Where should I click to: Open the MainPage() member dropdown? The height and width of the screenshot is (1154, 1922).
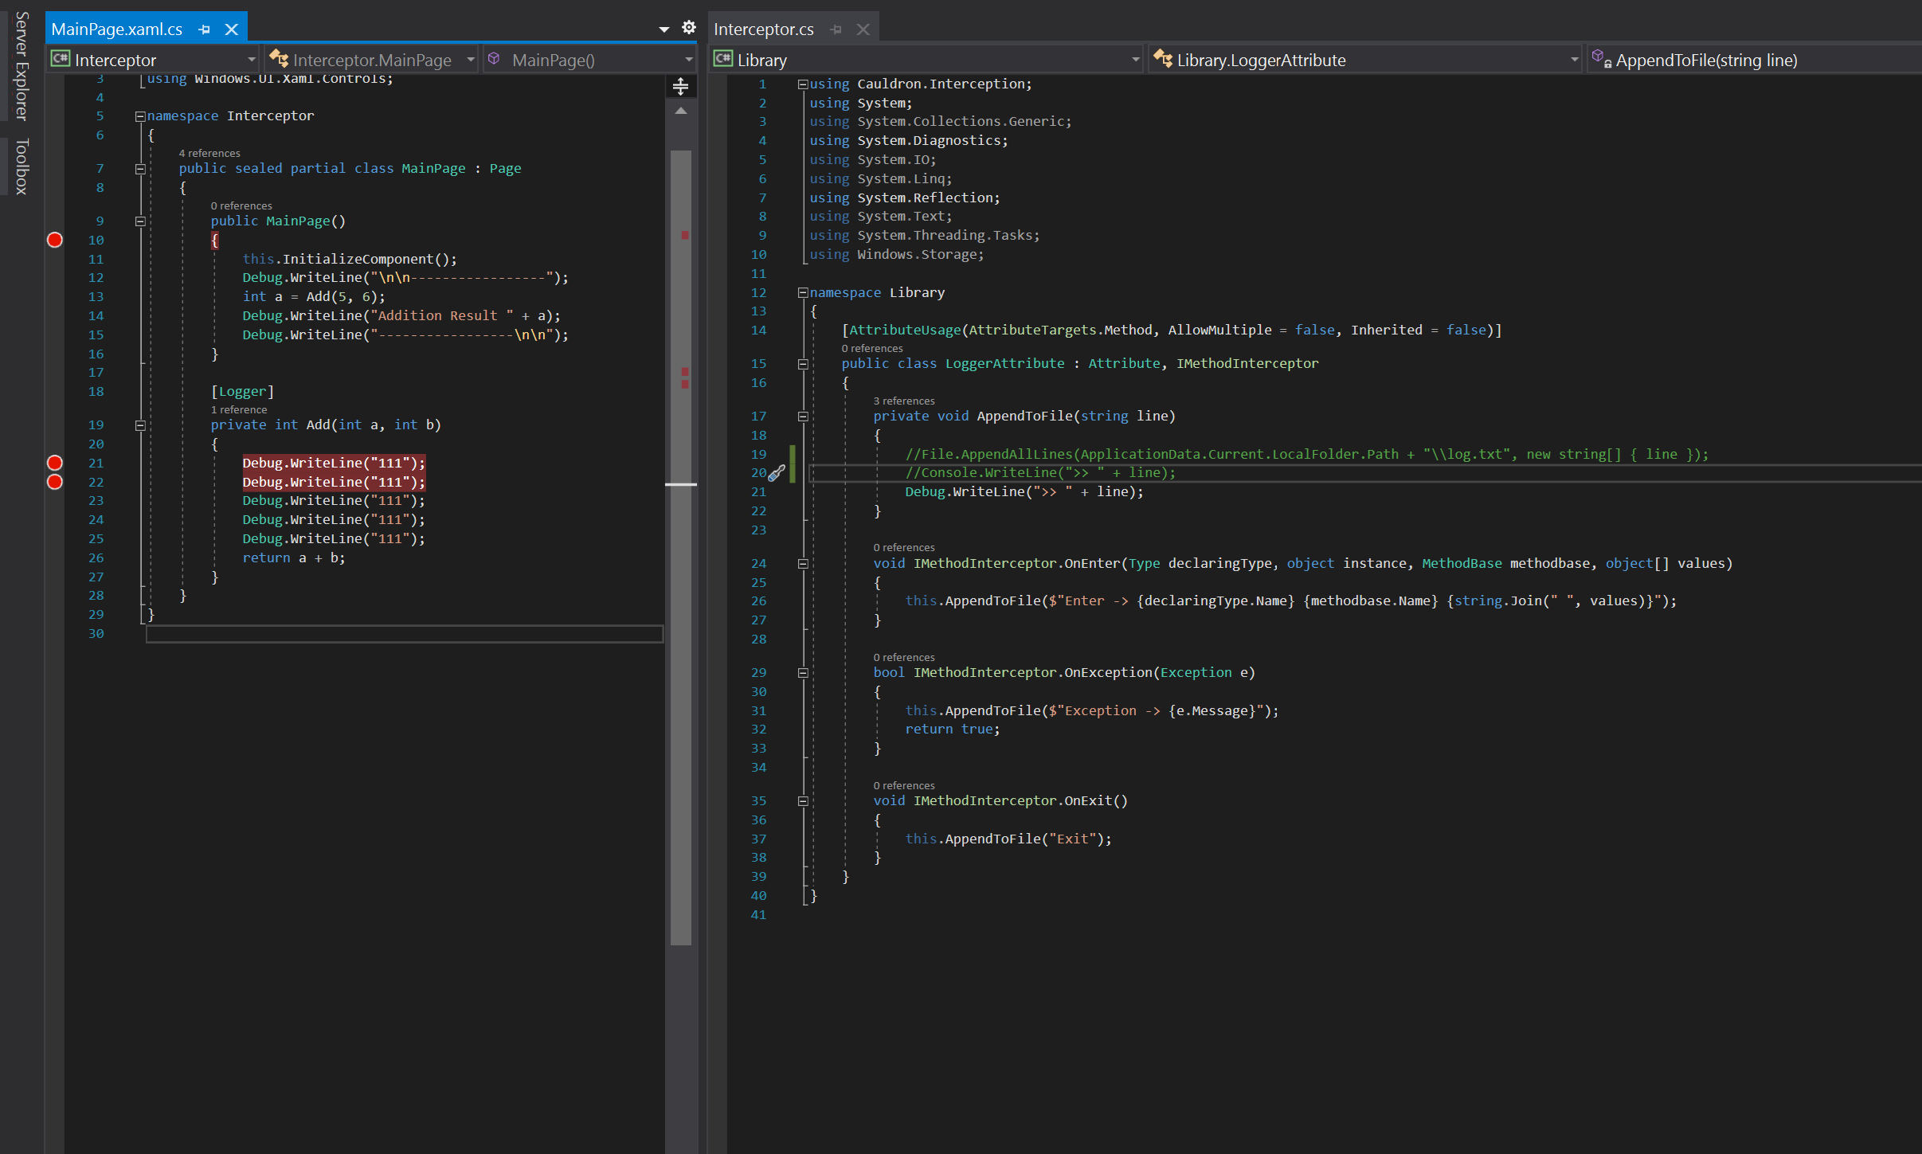click(687, 59)
